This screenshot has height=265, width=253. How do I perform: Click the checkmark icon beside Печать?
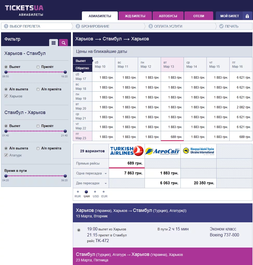(x=221, y=26)
